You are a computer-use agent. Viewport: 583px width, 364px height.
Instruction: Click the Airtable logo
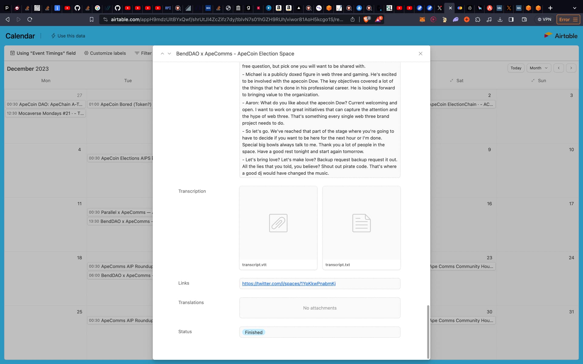pos(561,36)
